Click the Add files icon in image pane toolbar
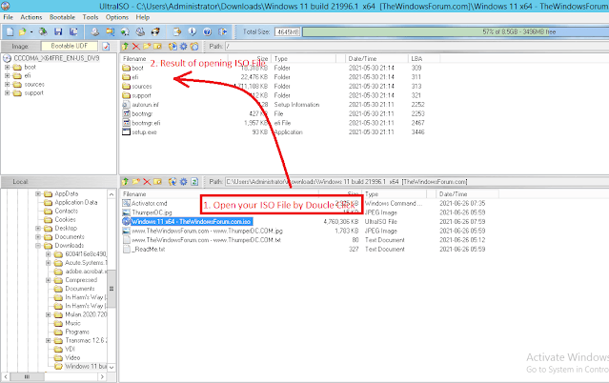The height and width of the screenshot is (383, 609). (x=173, y=47)
